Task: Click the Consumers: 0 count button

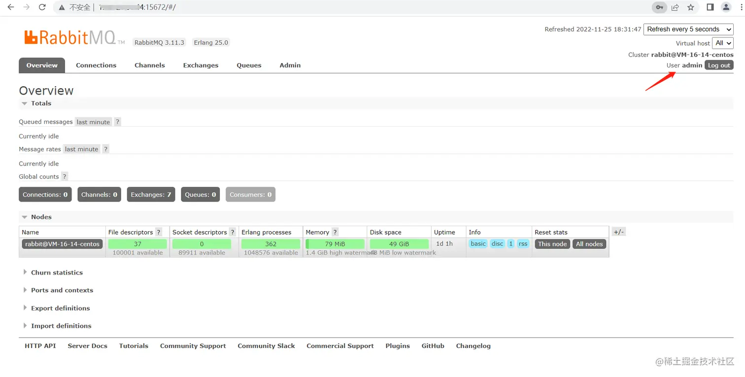Action: 250,195
